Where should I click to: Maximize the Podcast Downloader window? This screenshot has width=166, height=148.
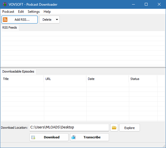pyautogui.click(x=146, y=4)
